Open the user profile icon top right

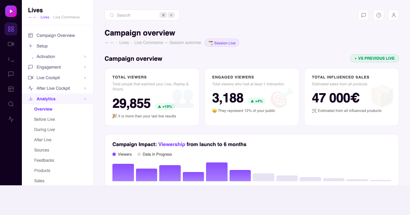tap(394, 15)
